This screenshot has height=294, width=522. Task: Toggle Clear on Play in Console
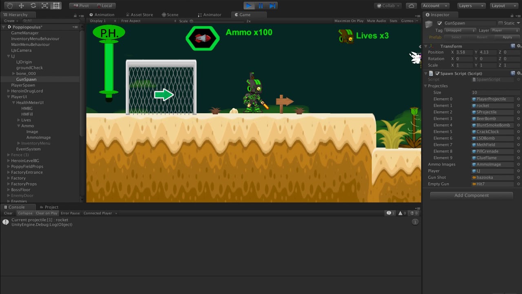(x=46, y=213)
